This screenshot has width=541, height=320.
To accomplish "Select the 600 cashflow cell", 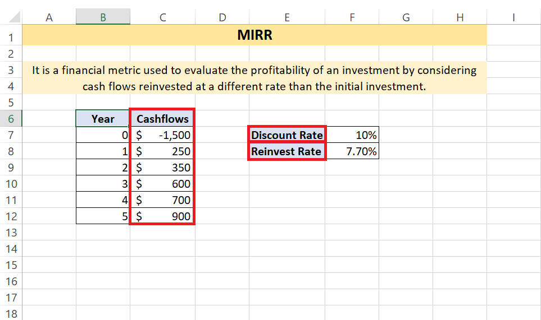I will [x=162, y=183].
